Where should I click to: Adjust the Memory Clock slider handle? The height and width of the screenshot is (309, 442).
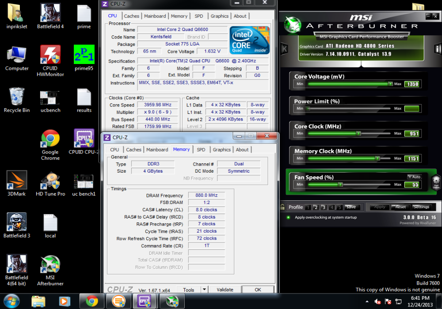click(377, 158)
